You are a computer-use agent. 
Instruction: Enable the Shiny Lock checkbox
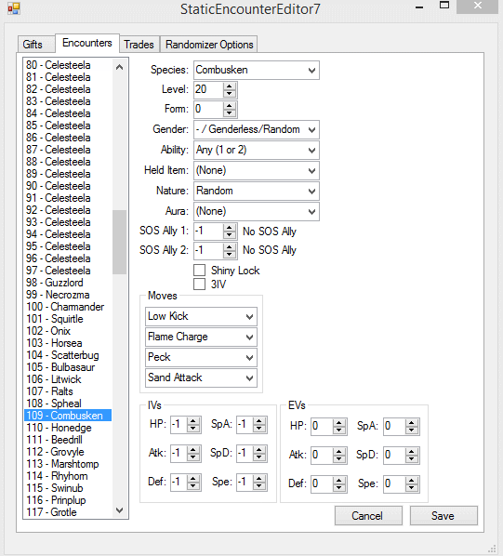coord(200,271)
